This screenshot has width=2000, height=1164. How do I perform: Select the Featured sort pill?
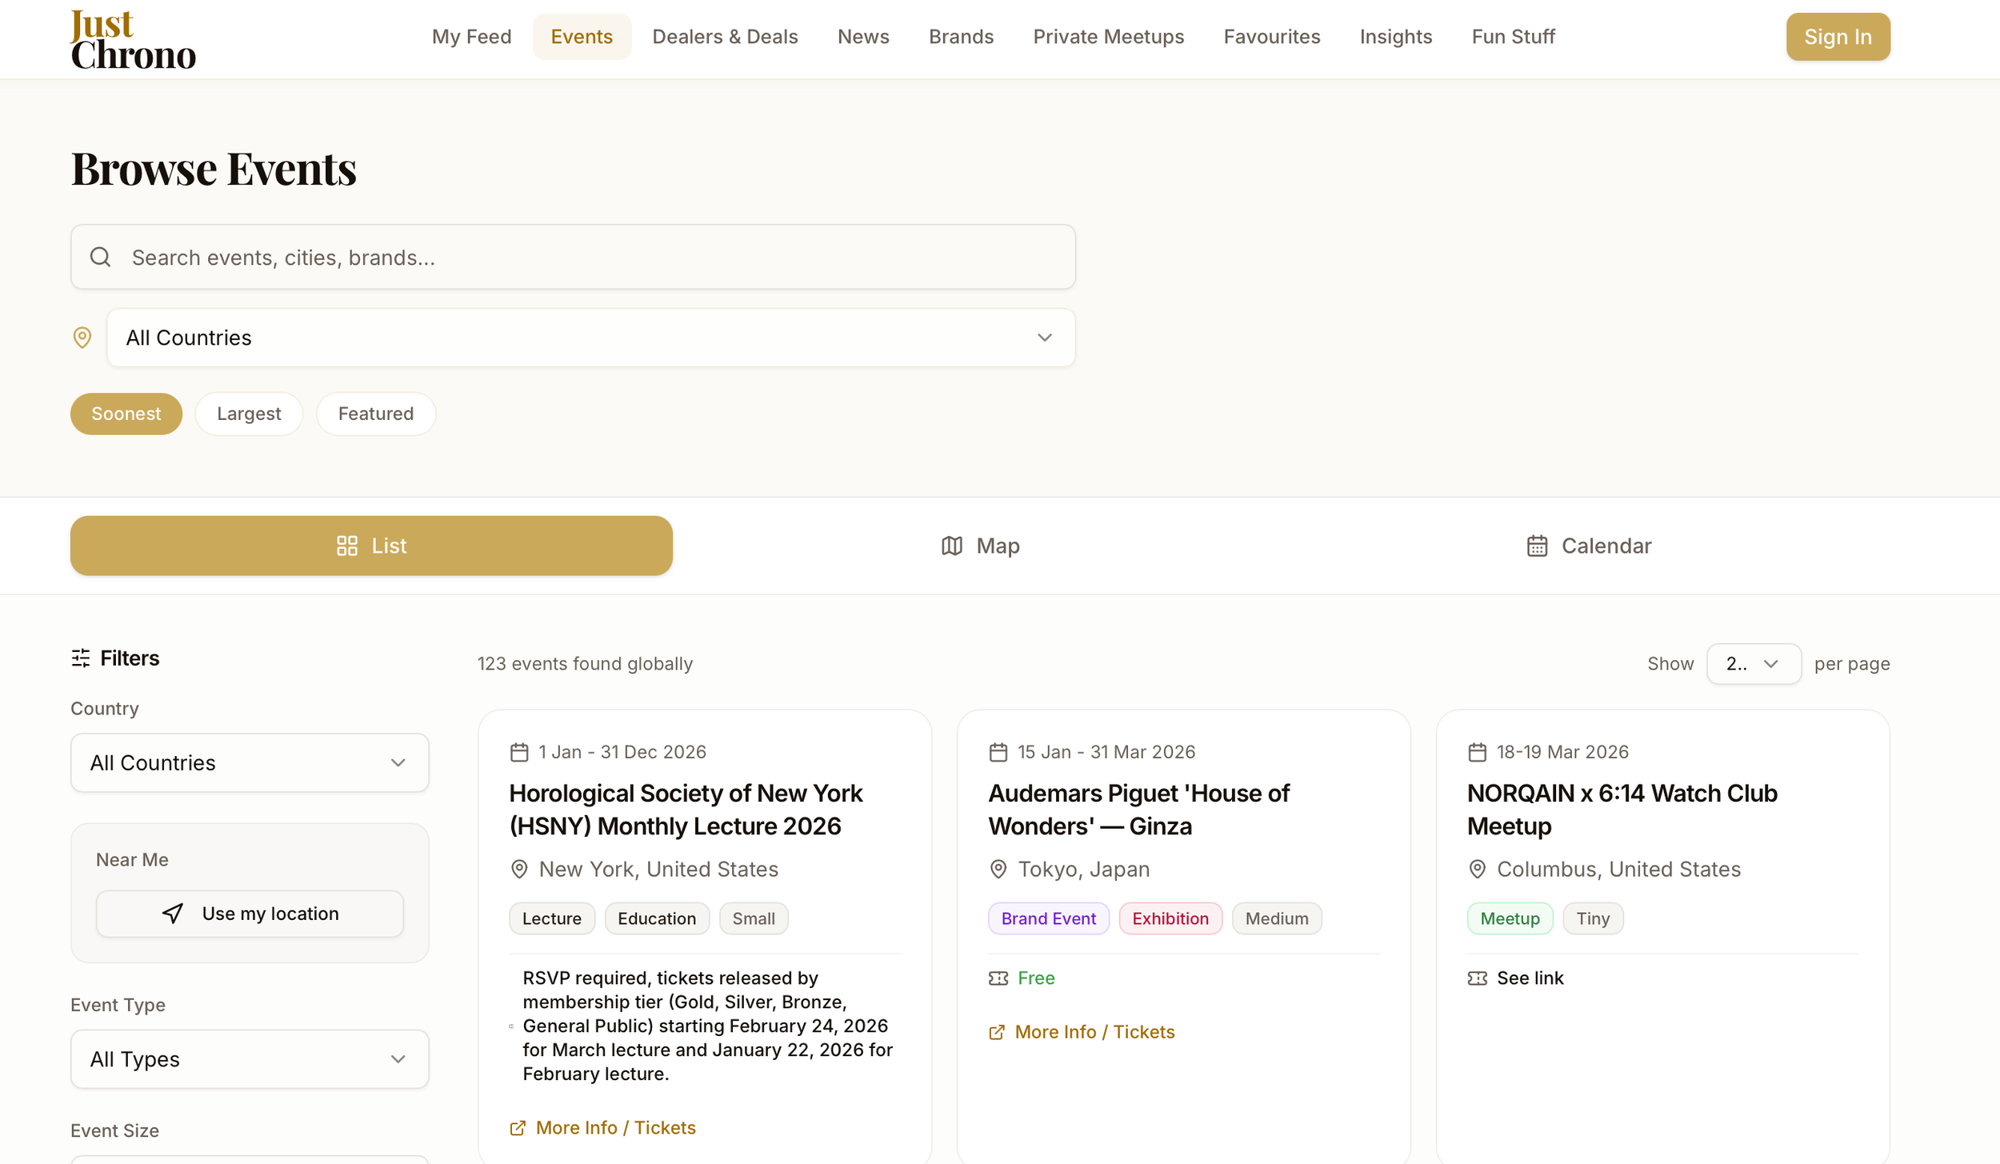click(375, 414)
